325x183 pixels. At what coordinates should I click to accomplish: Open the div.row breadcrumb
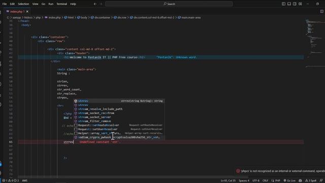120,18
